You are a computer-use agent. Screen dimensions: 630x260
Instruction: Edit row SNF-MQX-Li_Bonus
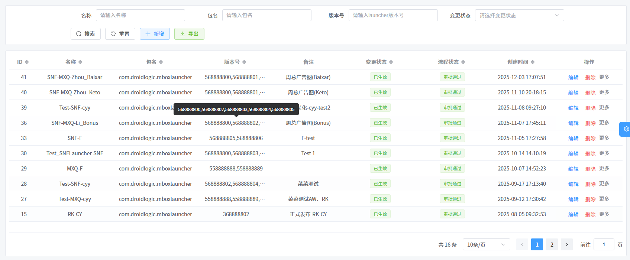[x=574, y=123]
